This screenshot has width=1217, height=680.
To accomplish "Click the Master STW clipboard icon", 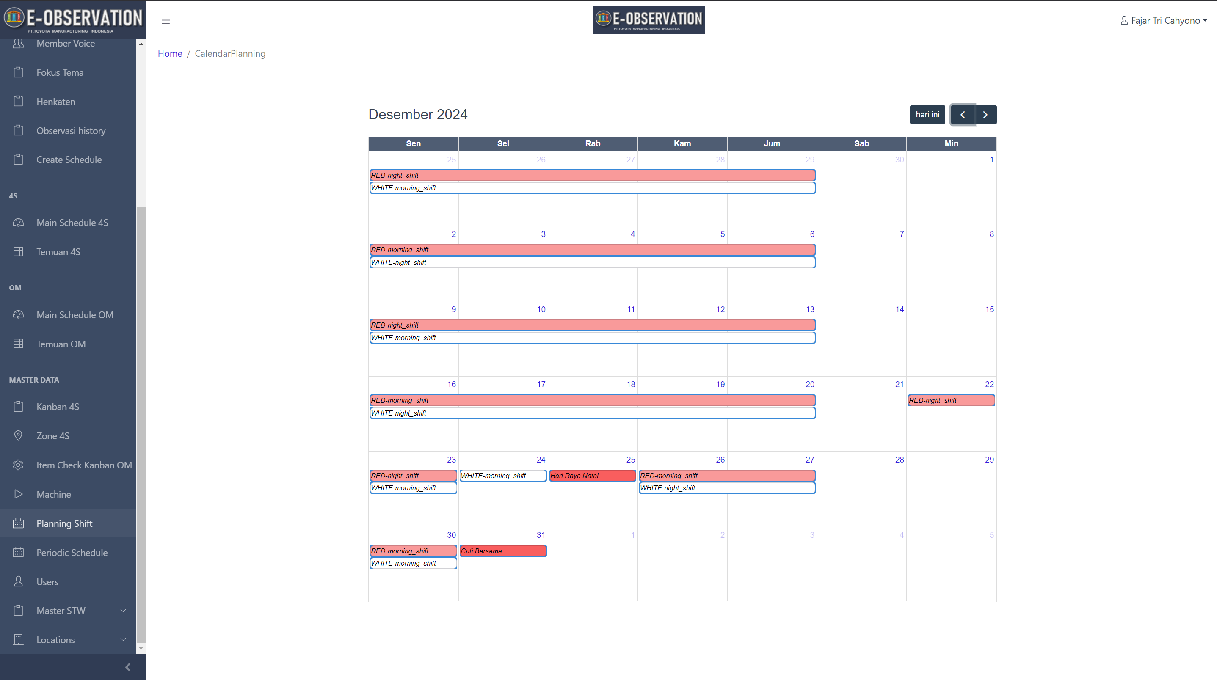I will pyautogui.click(x=18, y=611).
